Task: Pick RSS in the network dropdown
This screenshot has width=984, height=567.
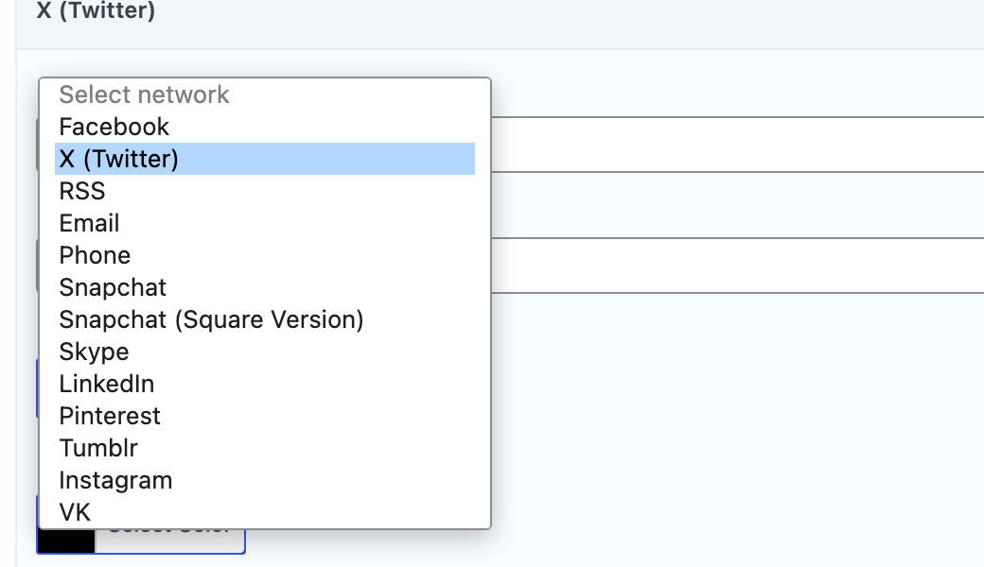Action: pyautogui.click(x=264, y=191)
